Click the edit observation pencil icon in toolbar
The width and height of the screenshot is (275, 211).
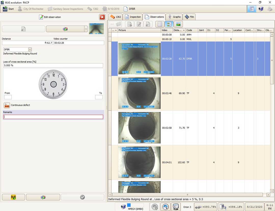pyautogui.click(x=139, y=24)
